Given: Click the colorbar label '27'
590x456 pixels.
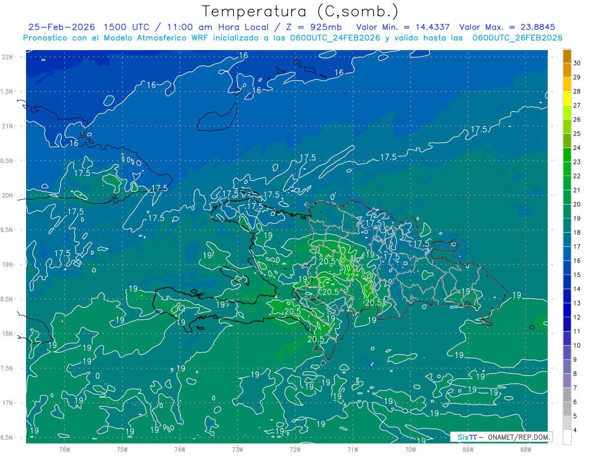Looking at the screenshot, I should click(x=577, y=105).
